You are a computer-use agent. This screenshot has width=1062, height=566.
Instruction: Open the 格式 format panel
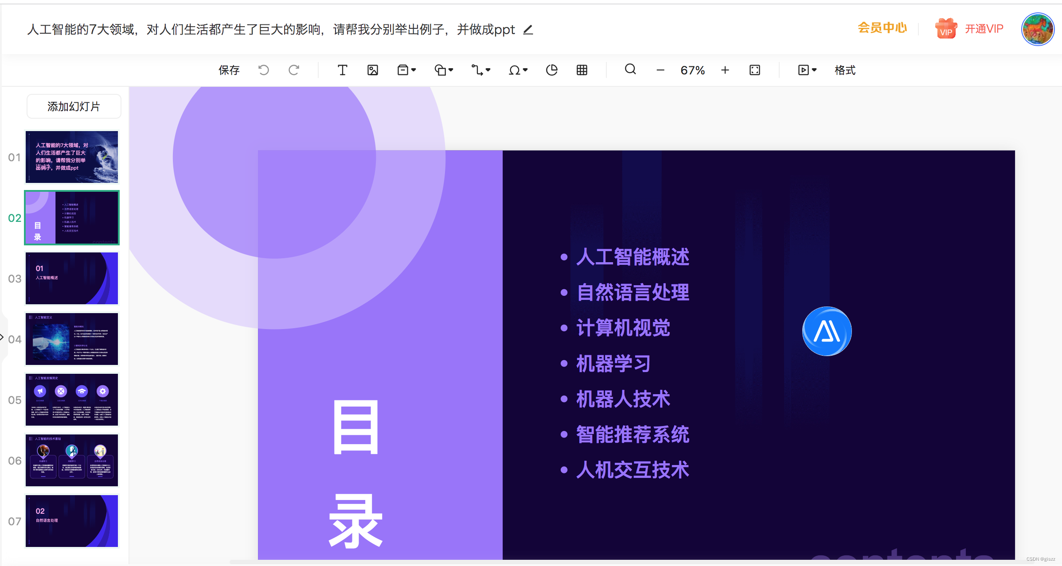(x=845, y=70)
